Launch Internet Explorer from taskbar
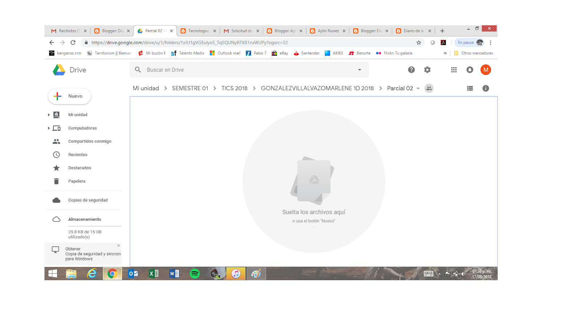The height and width of the screenshot is (330, 582). [92, 274]
